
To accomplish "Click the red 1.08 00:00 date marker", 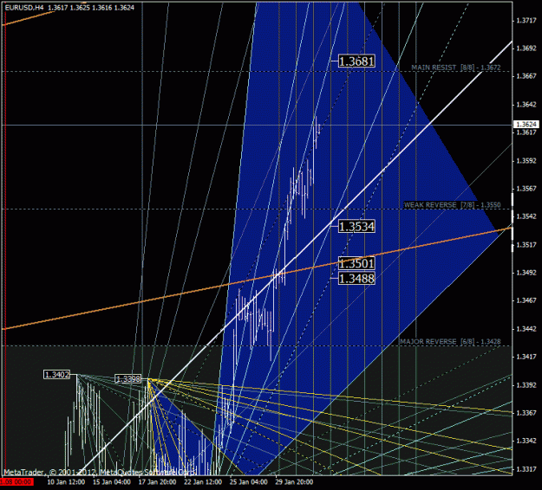I will [x=16, y=482].
